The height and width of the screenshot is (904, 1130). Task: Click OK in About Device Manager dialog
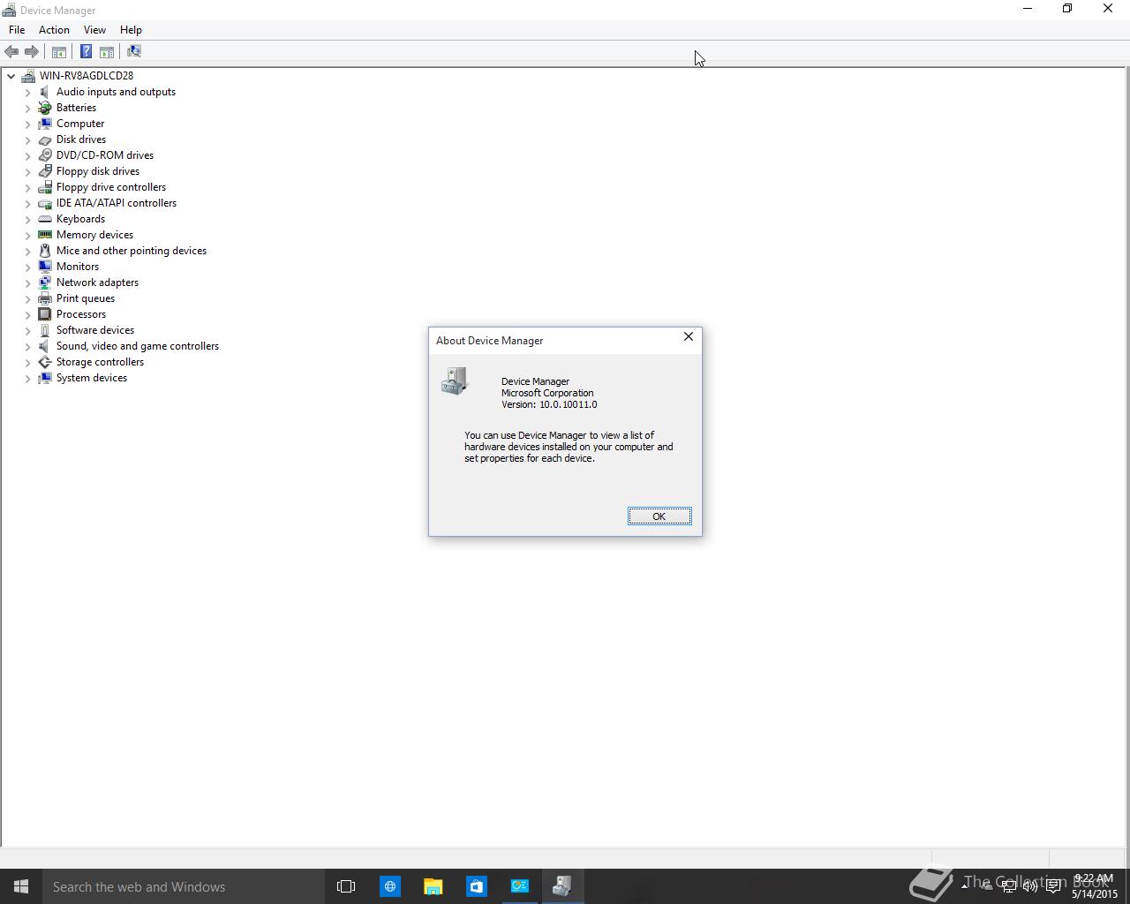[x=659, y=516]
